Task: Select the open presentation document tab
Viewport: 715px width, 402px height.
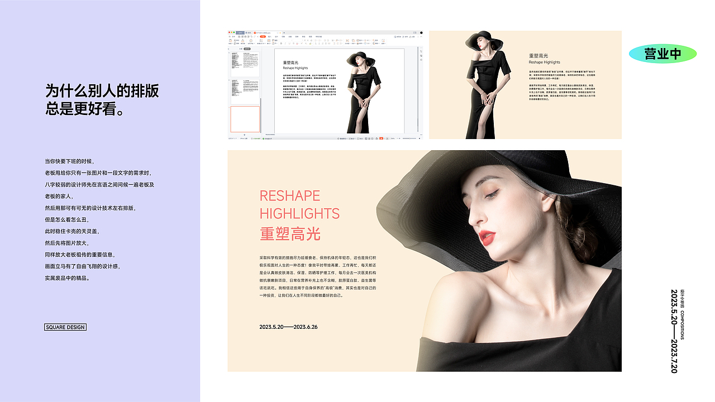Action: [266, 32]
